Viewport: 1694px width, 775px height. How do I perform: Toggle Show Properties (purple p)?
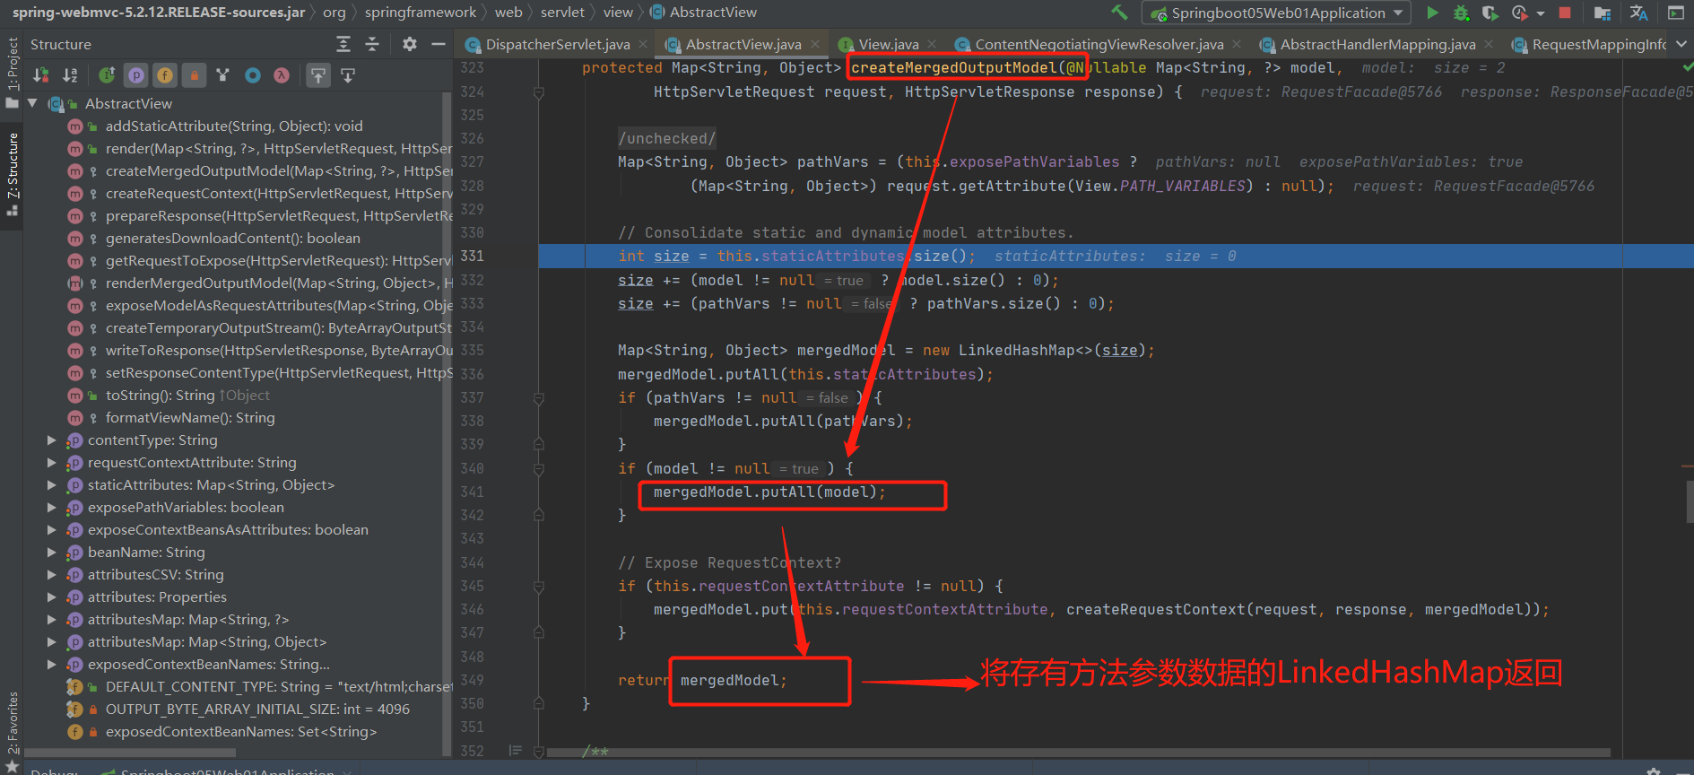(136, 75)
